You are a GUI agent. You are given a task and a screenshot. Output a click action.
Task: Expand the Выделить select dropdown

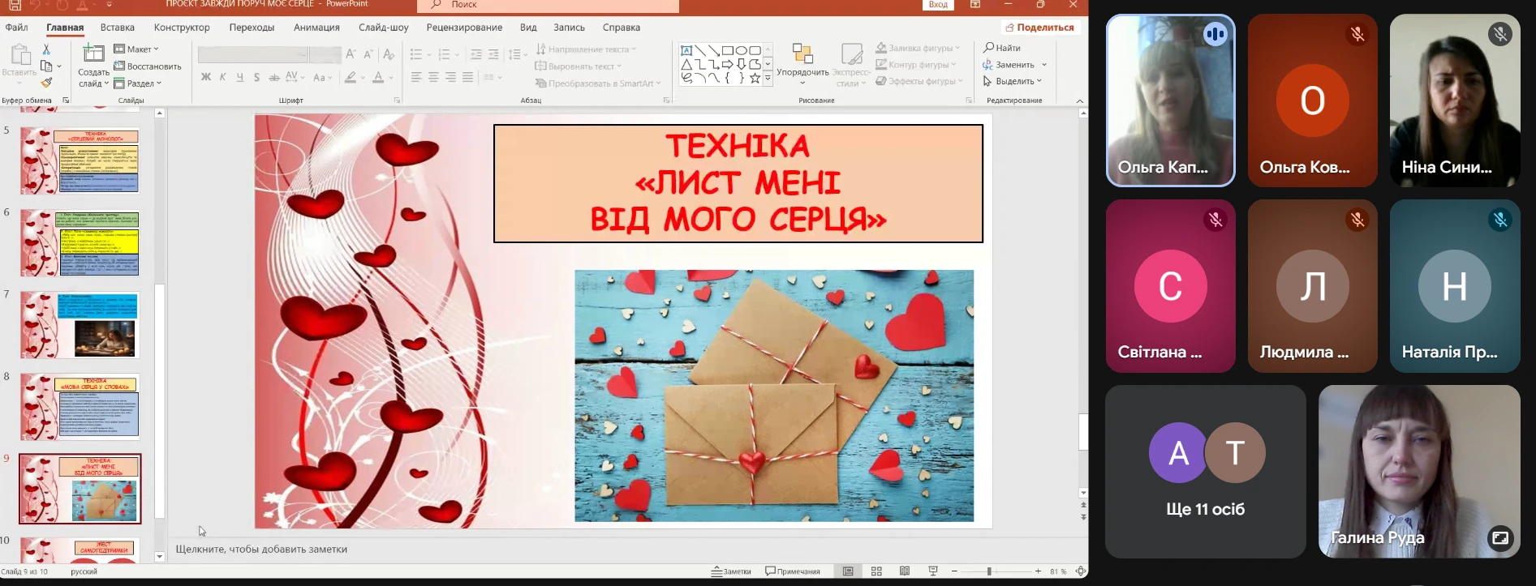pyautogui.click(x=1013, y=81)
